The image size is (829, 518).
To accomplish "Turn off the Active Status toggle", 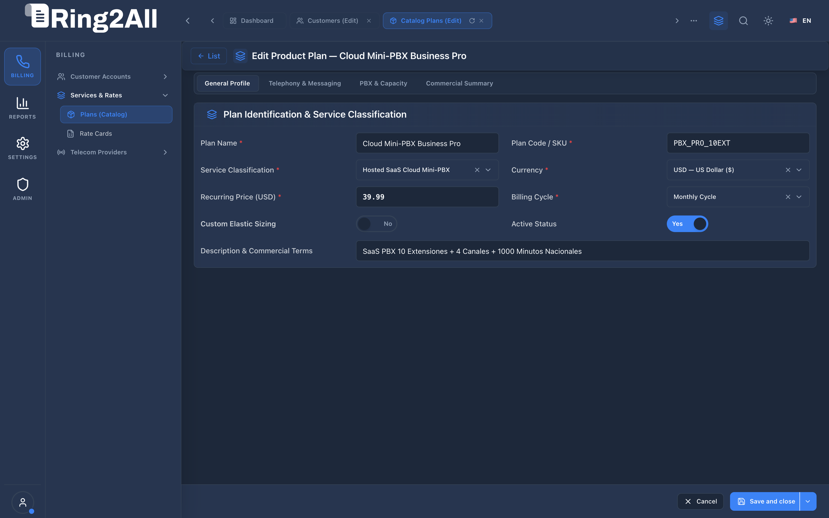I will pyautogui.click(x=687, y=224).
